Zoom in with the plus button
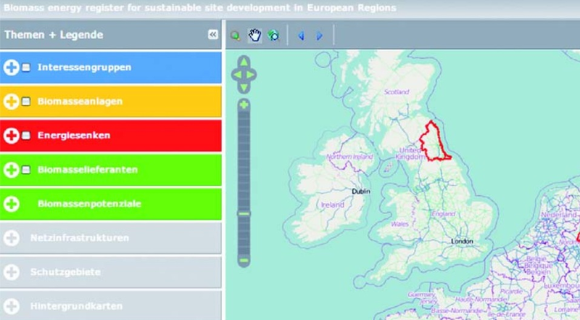 [244, 105]
